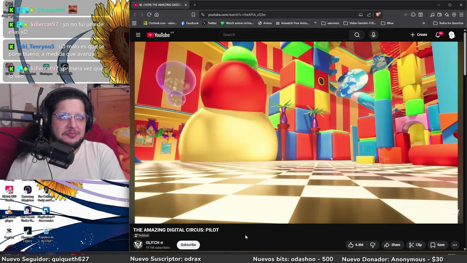
Task: Focus the YouTube search box
Action: pos(284,35)
